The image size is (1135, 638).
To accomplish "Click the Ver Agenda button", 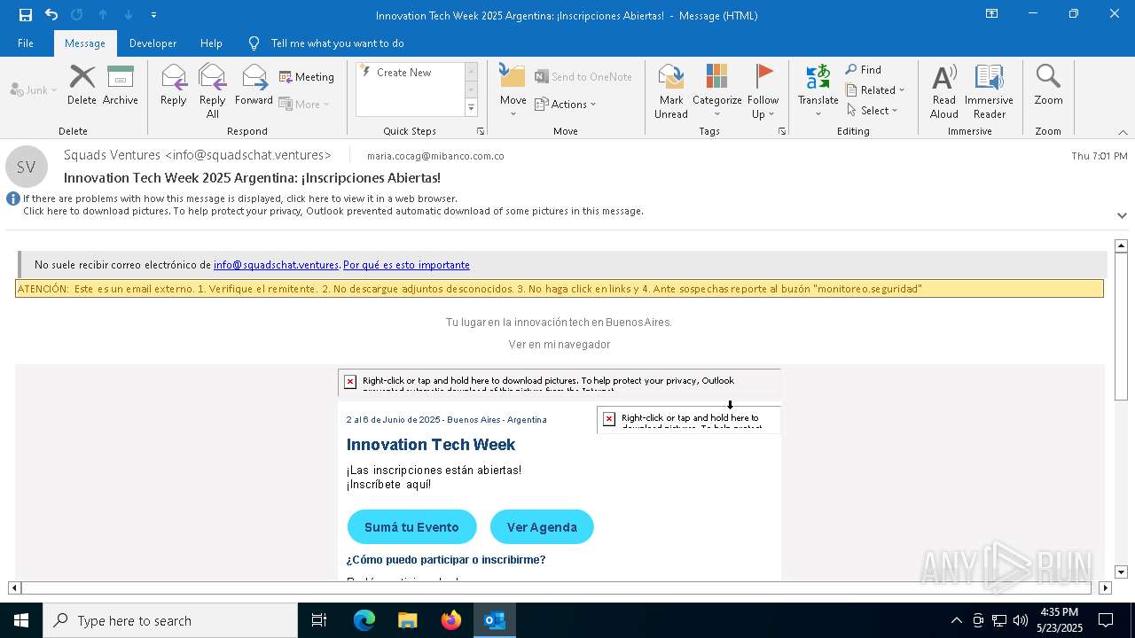I will coord(542,527).
